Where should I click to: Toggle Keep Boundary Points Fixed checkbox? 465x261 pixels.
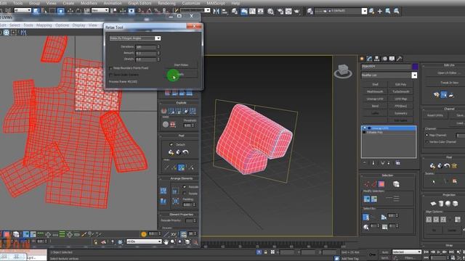coord(111,68)
